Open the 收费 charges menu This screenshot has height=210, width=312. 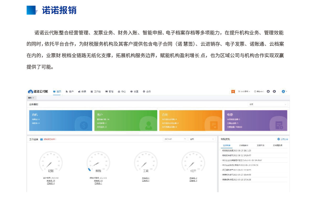tap(82, 91)
